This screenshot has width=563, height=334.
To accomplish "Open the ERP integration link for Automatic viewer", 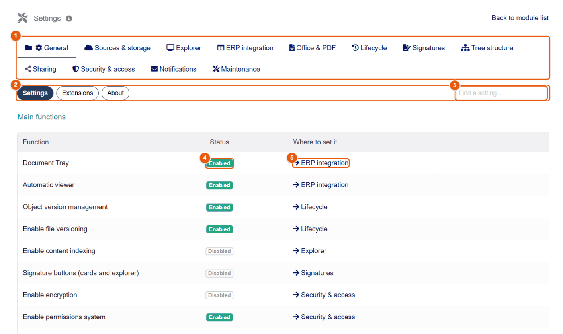I will pos(321,185).
